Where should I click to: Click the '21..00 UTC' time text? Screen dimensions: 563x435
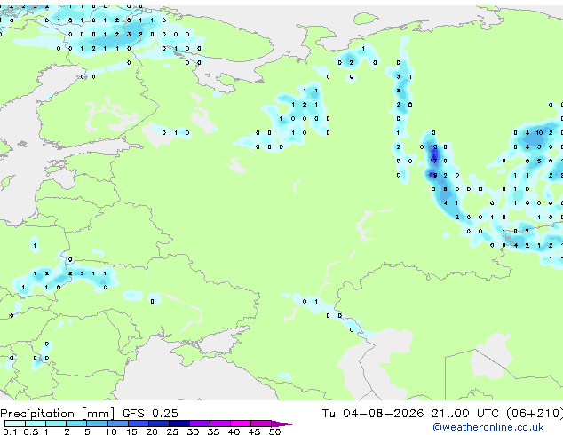click(x=464, y=414)
